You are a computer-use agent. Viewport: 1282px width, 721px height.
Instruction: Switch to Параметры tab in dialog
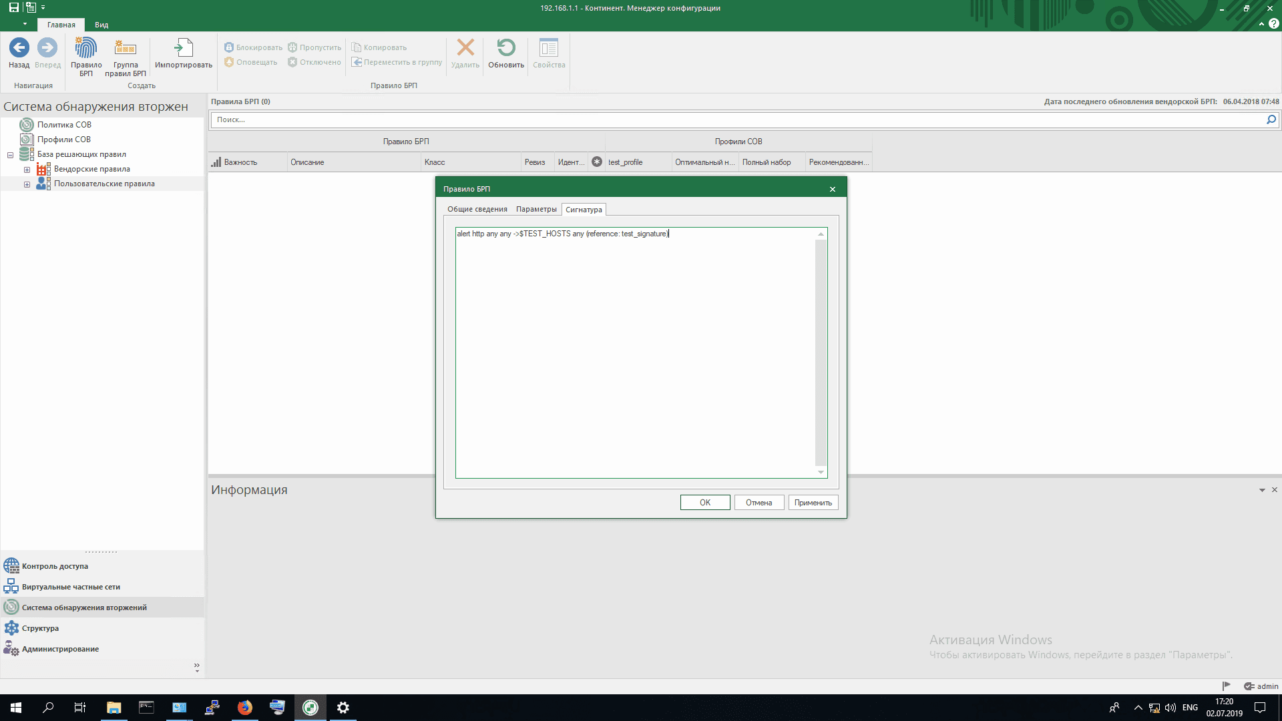[536, 210]
